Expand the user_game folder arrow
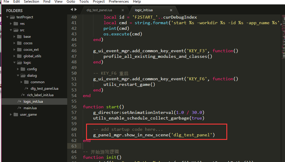The image size is (285, 162). pyautogui.click(x=11, y=114)
